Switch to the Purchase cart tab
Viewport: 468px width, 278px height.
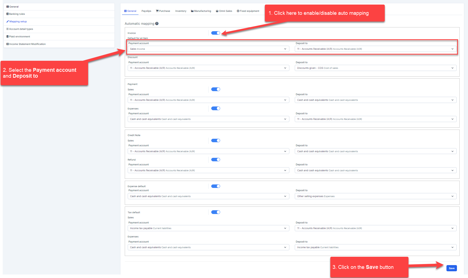tap(163, 11)
